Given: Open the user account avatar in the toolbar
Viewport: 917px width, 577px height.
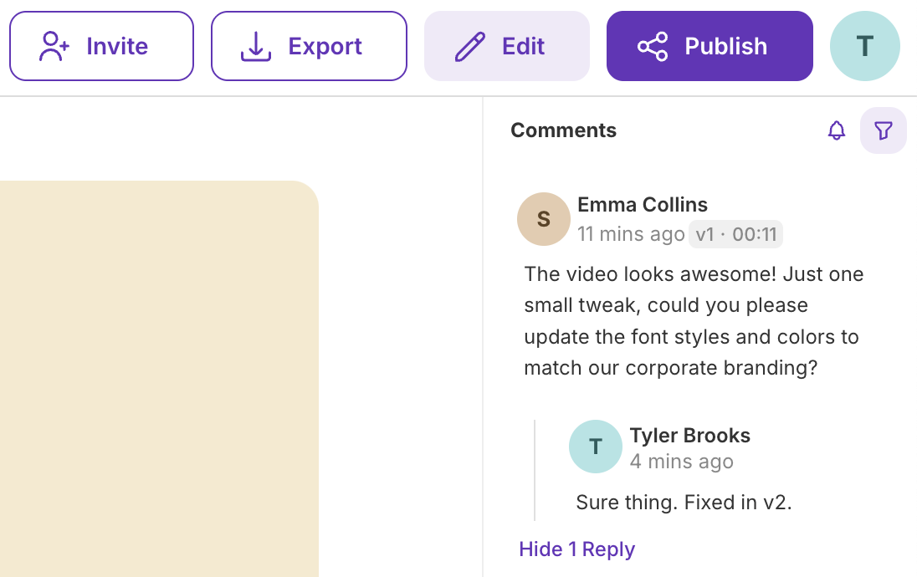Looking at the screenshot, I should tap(864, 46).
